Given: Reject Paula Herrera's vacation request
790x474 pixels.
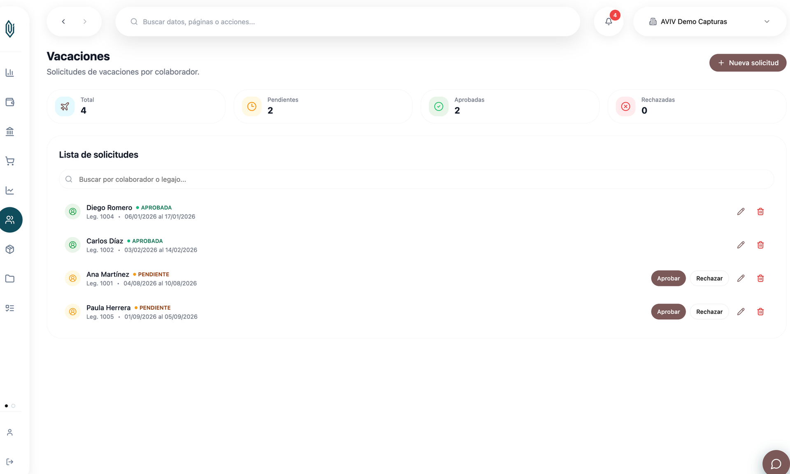Looking at the screenshot, I should 709,311.
